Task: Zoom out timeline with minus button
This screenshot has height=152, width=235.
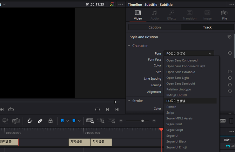Action: click(x=121, y=121)
